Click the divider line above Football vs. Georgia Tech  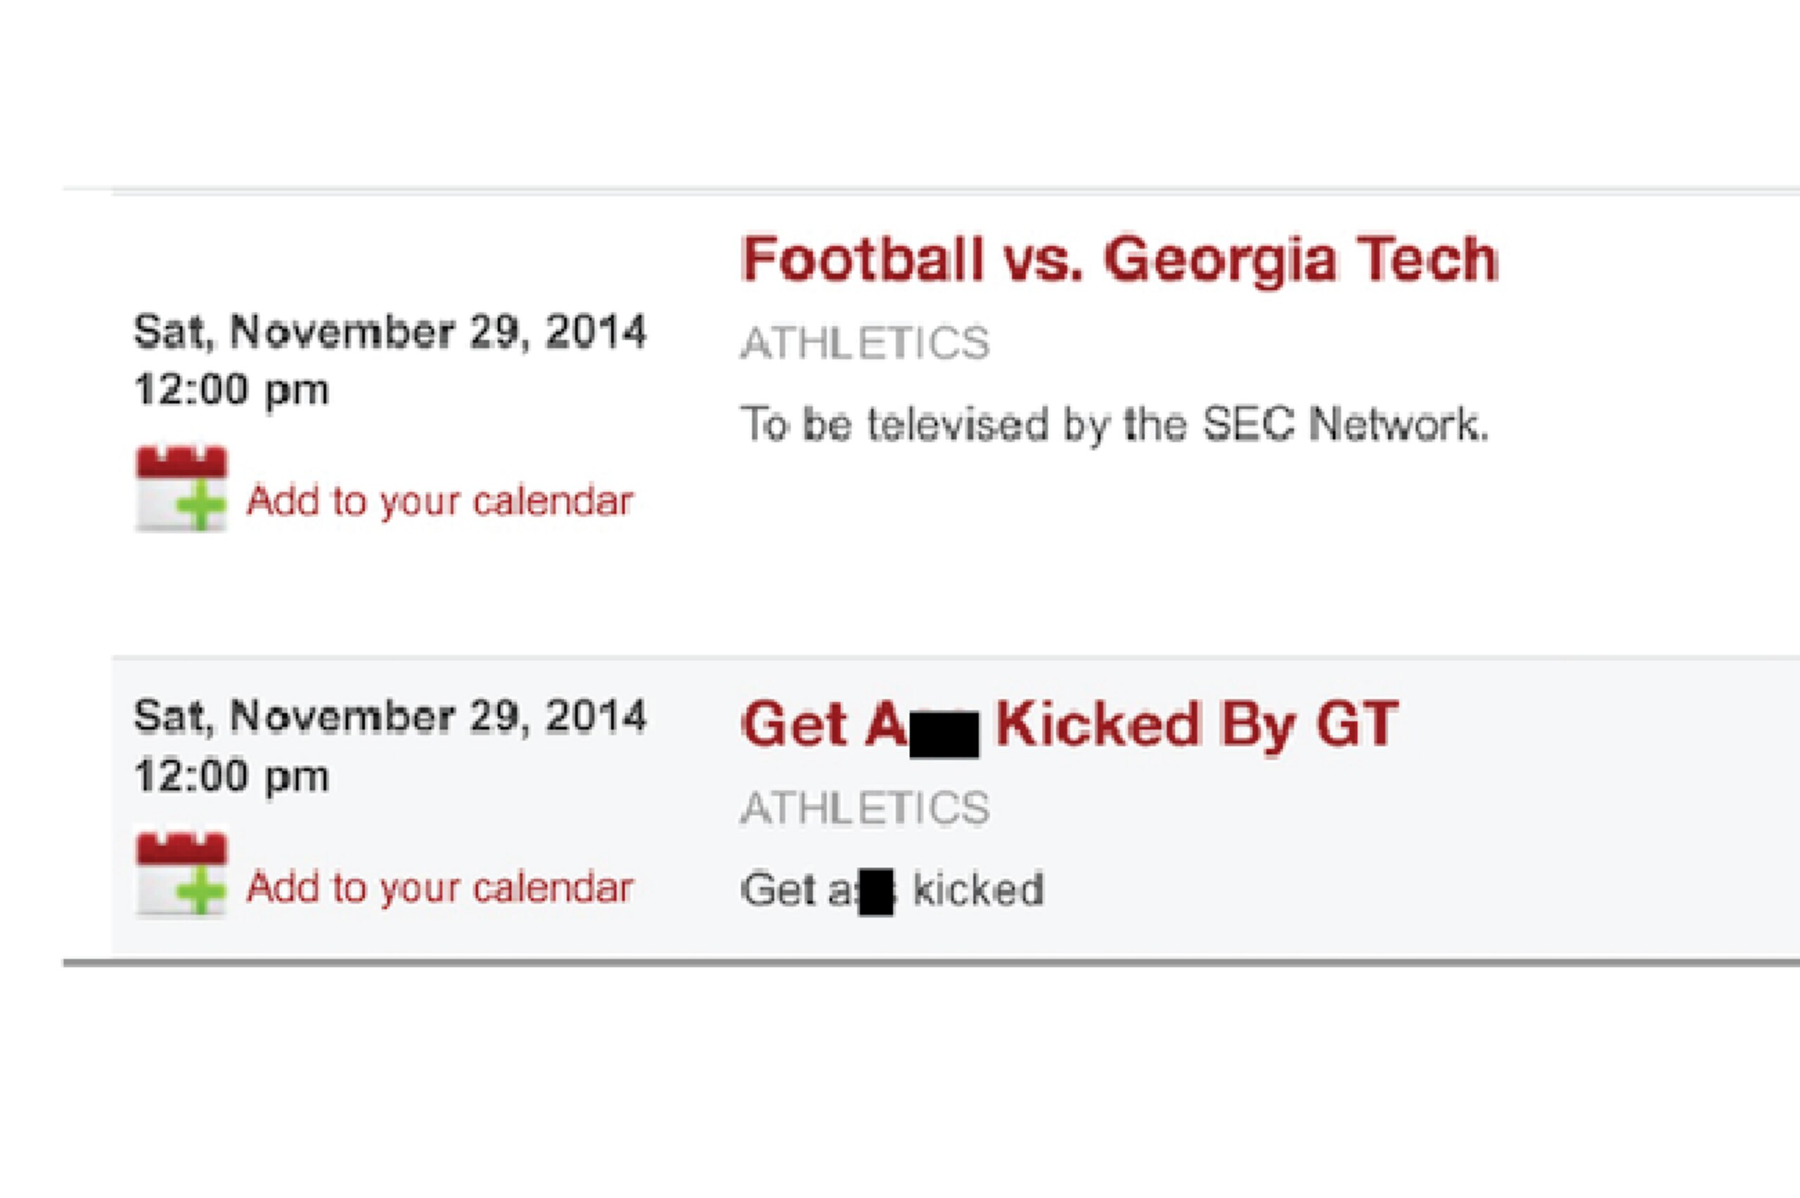coord(956,191)
